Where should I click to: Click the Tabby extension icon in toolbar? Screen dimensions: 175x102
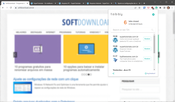[x=156, y=8]
